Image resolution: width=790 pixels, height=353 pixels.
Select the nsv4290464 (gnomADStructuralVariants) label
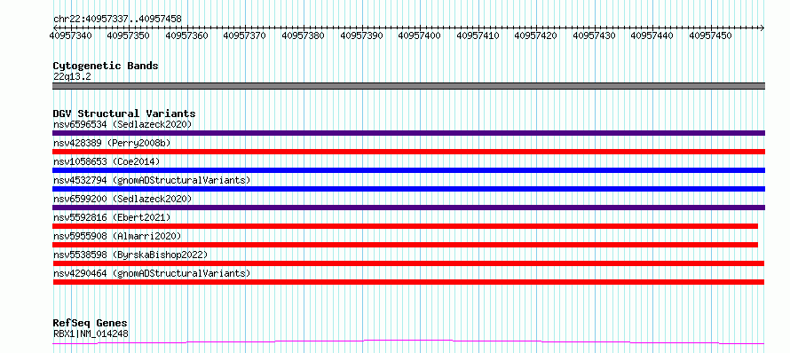coord(152,273)
